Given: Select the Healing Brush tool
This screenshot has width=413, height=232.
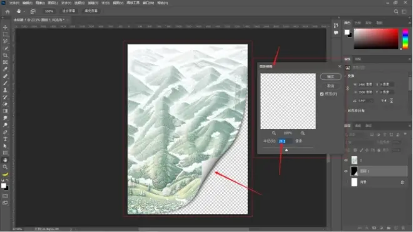Looking at the screenshot, I should (x=5, y=76).
